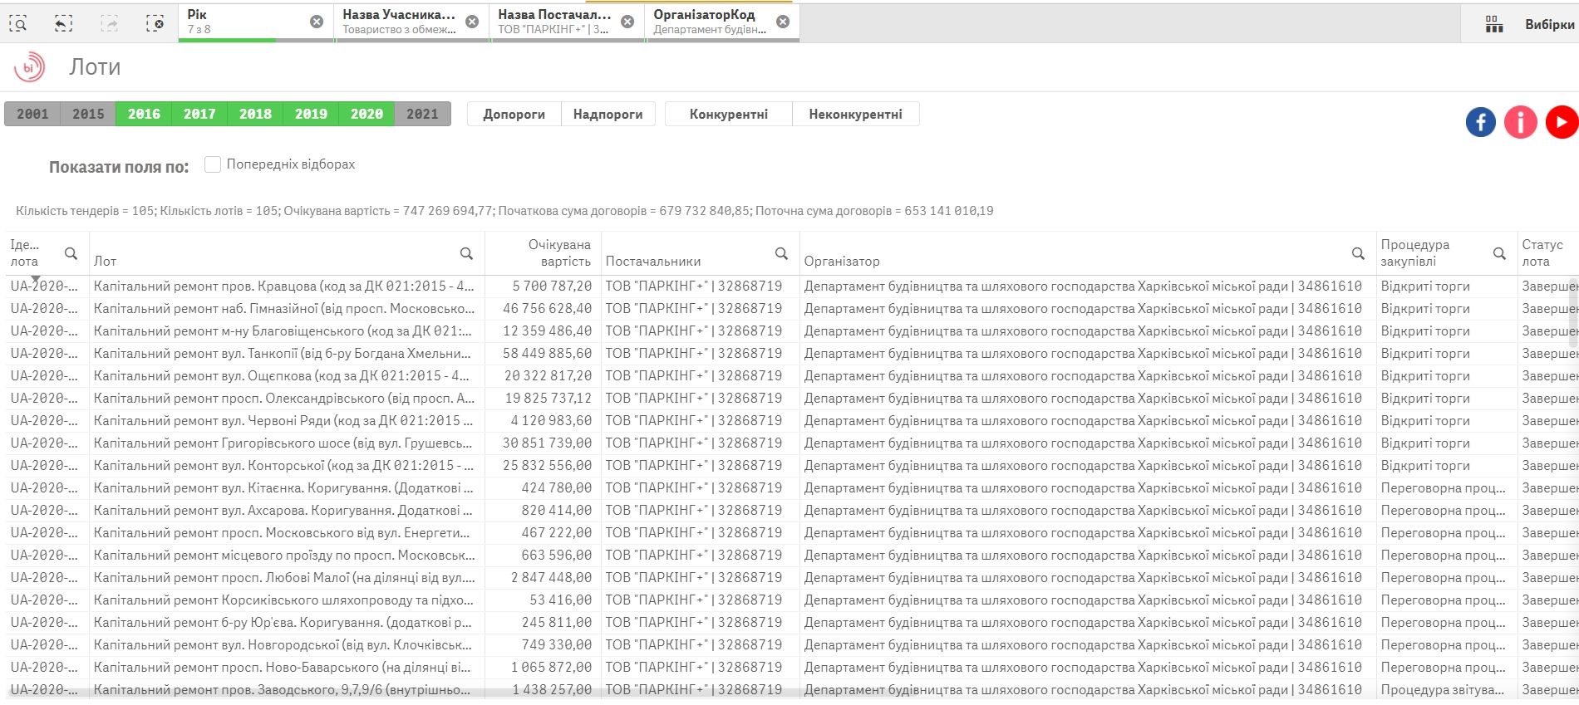Enable the Попередніх відборах checkbox

pyautogui.click(x=213, y=164)
